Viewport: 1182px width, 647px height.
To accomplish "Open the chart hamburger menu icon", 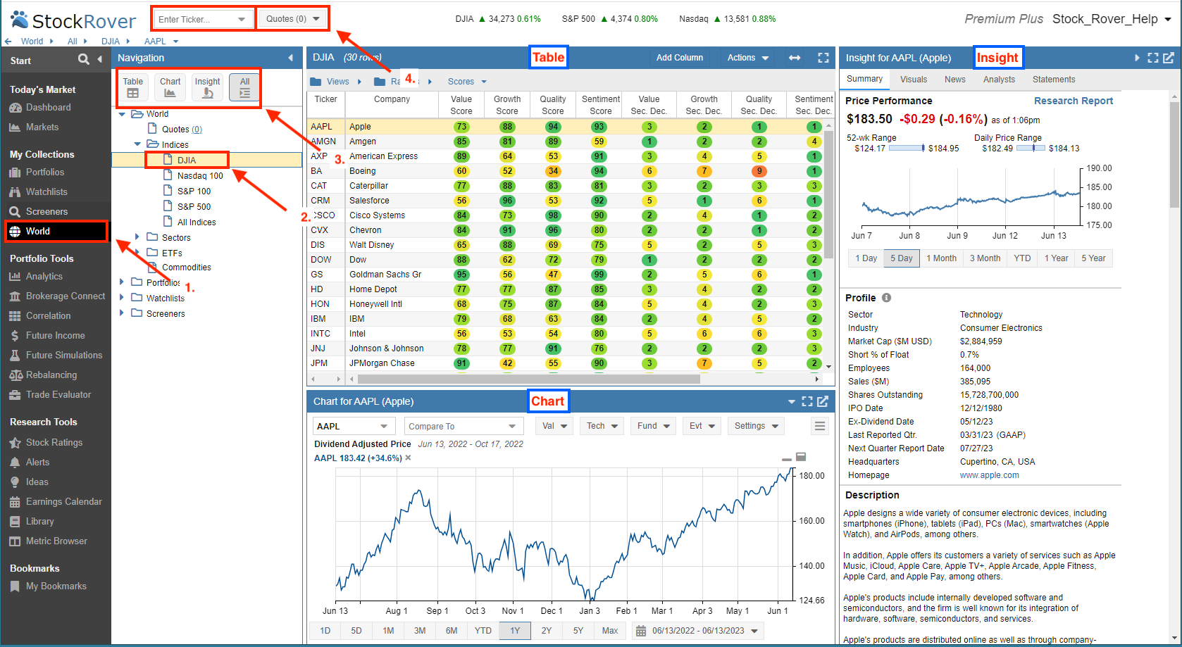I will click(x=819, y=426).
